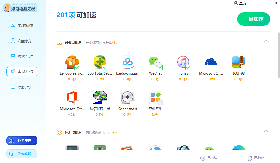Click the 360压缩 app icon

(238, 62)
